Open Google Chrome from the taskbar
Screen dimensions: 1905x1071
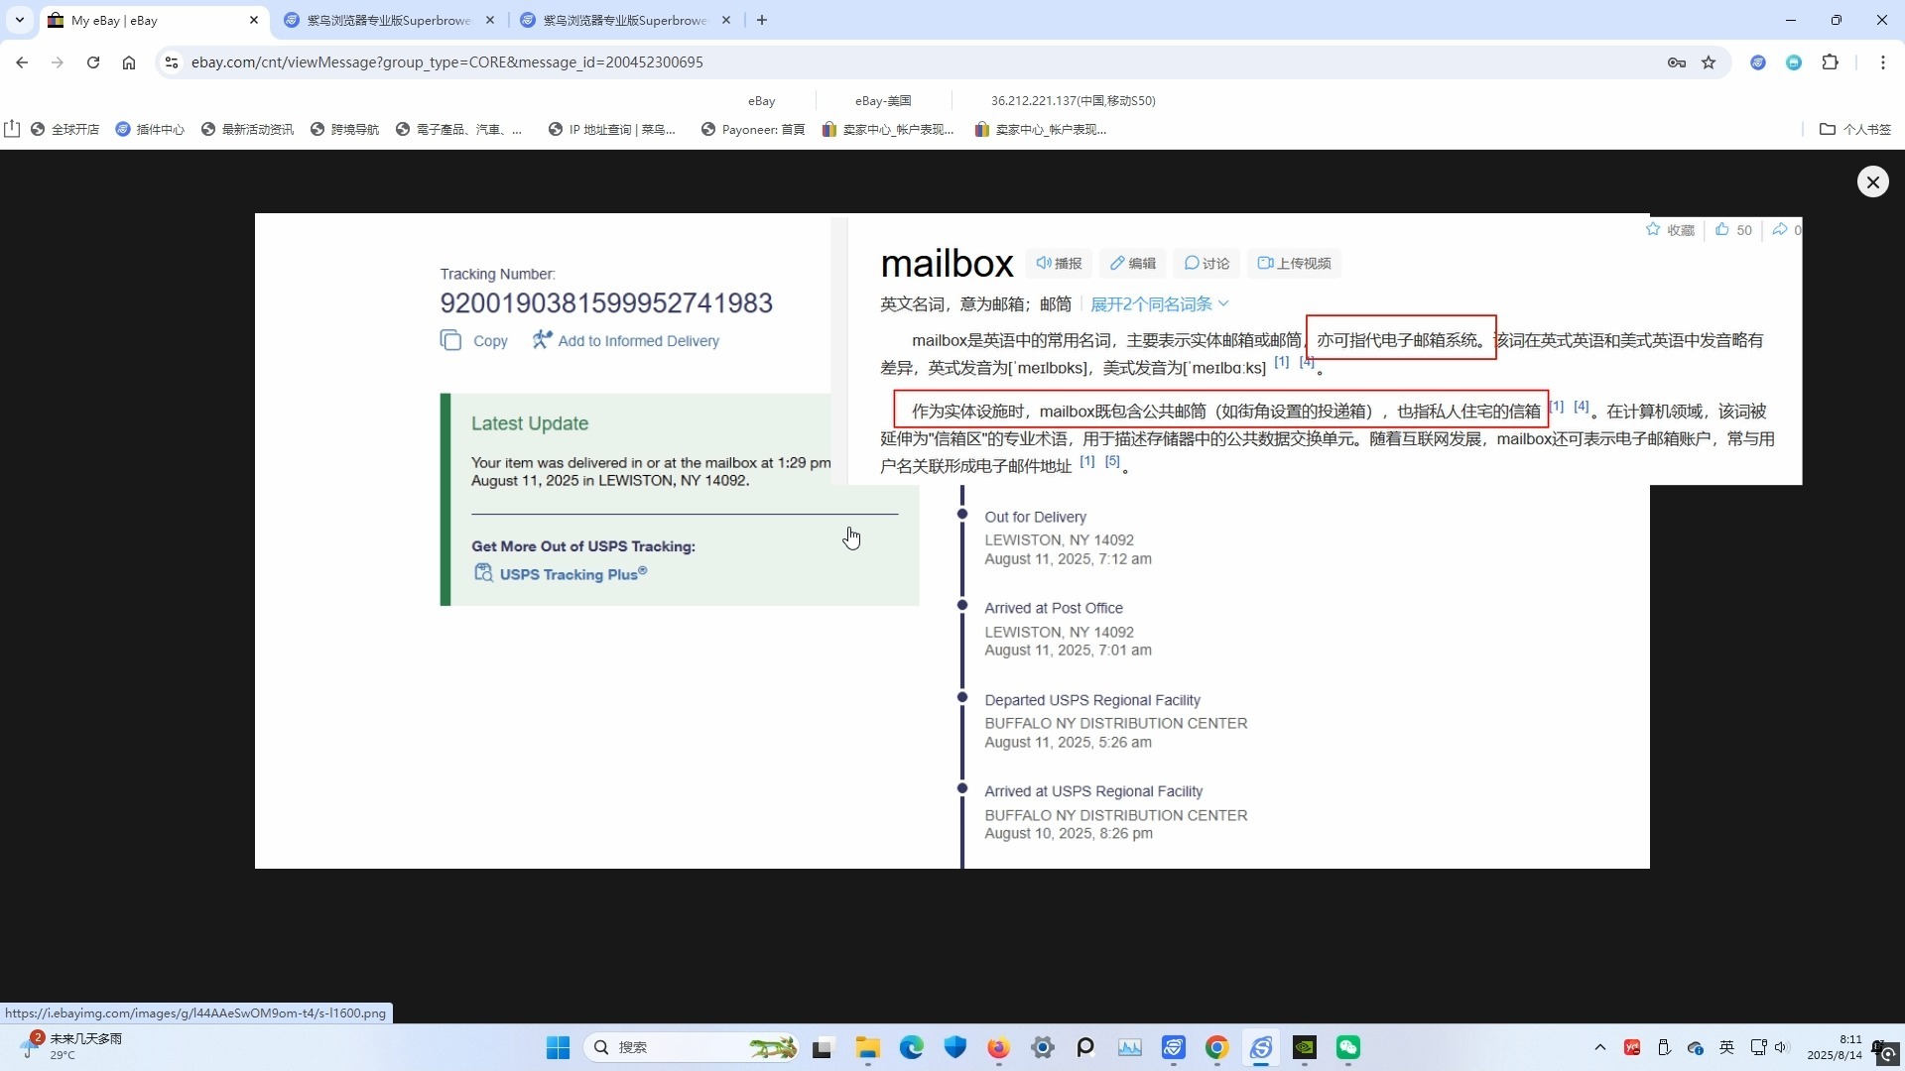click(1217, 1047)
